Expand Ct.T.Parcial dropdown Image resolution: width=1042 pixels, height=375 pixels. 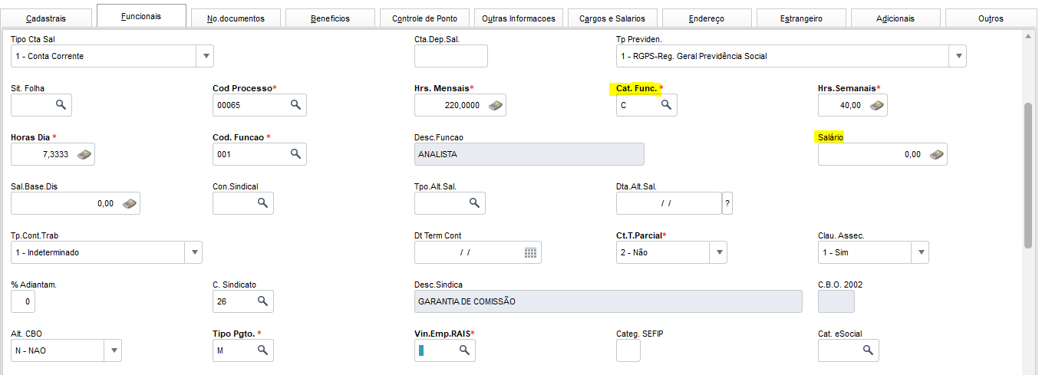coord(718,252)
